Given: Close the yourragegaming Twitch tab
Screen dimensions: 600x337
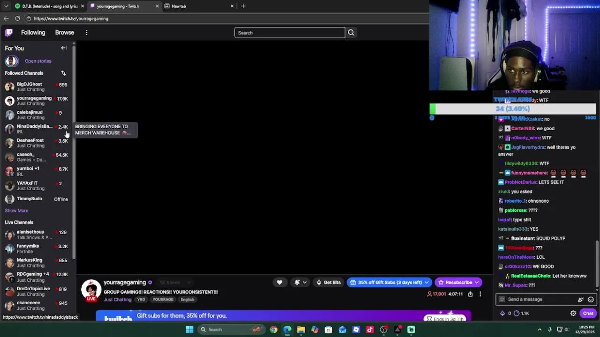Looking at the screenshot, I should tap(157, 6).
